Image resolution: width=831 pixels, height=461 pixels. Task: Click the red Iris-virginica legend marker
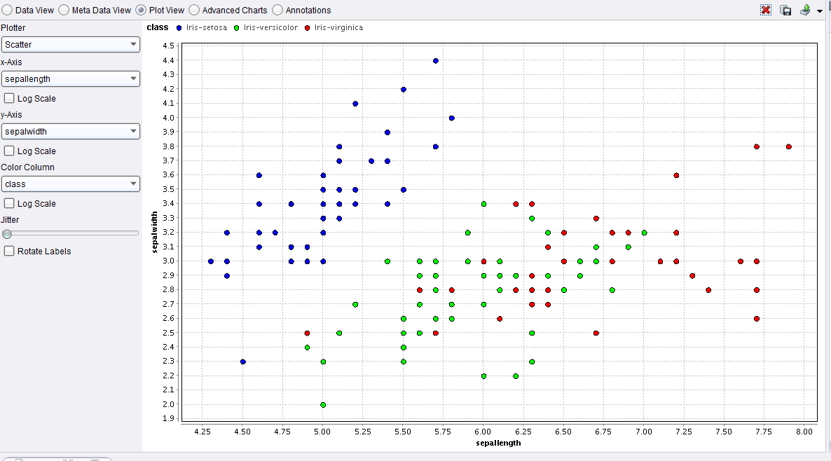[x=308, y=28]
